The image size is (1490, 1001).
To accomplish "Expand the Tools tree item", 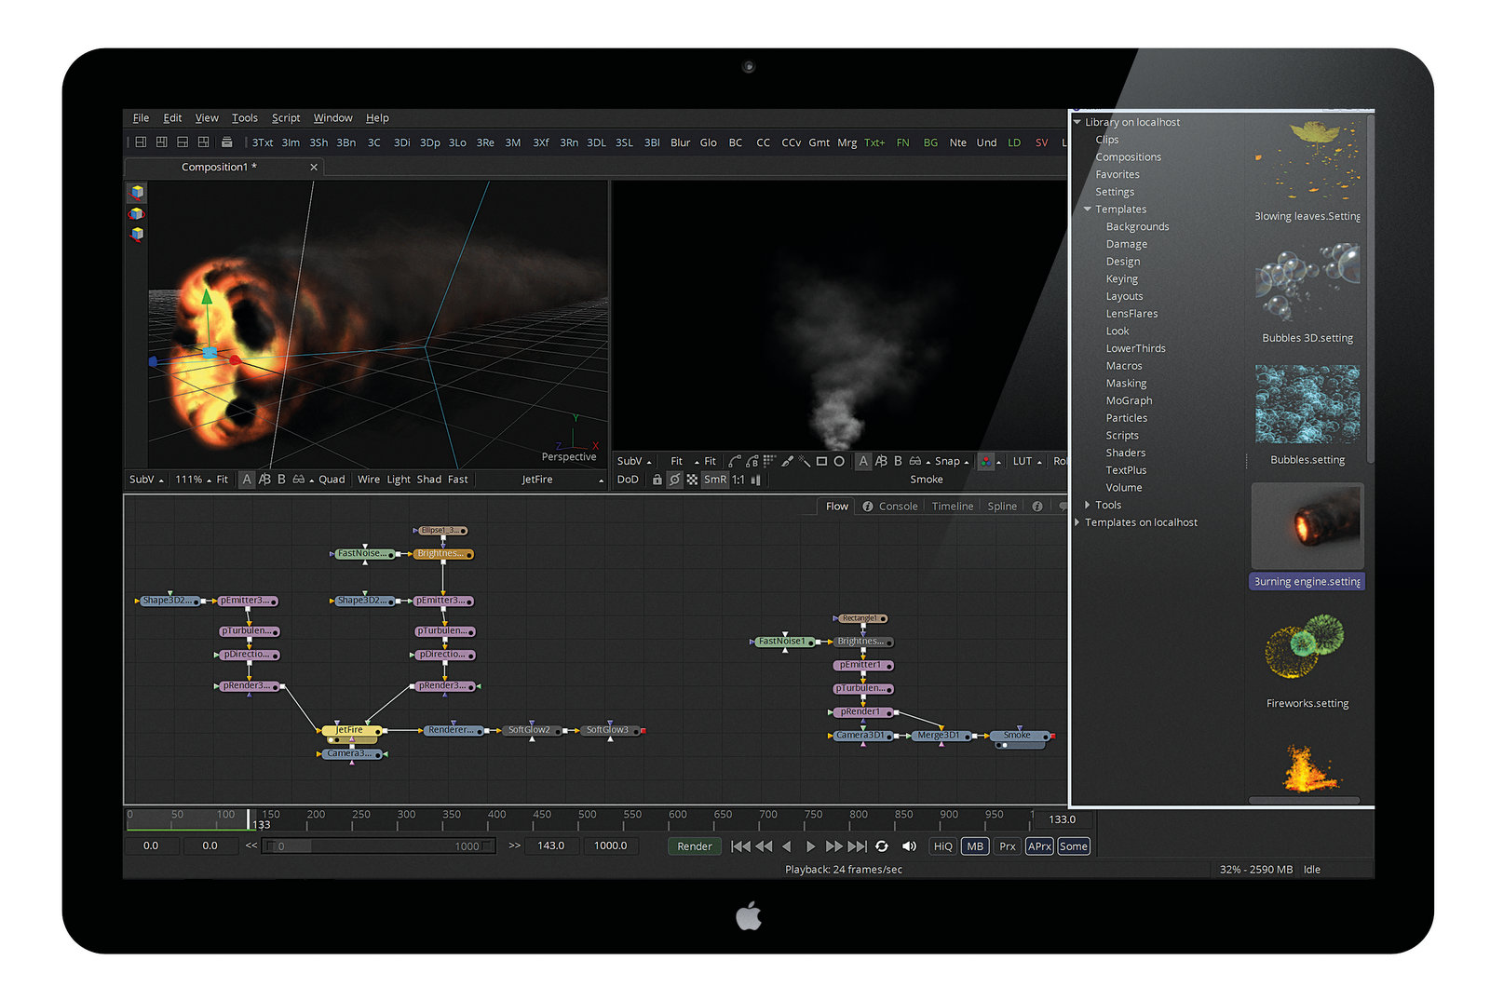I will click(x=1087, y=505).
